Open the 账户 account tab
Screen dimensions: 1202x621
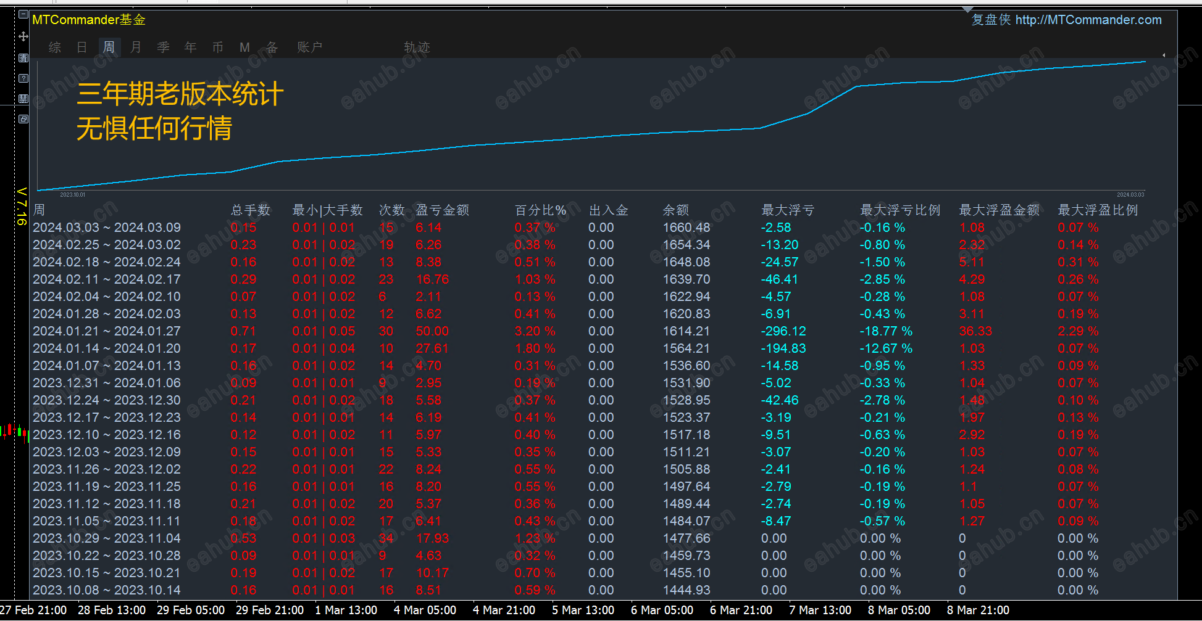pyautogui.click(x=309, y=47)
